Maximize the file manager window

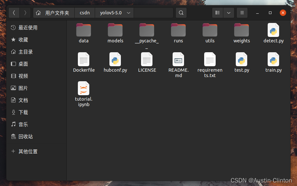click(x=270, y=13)
